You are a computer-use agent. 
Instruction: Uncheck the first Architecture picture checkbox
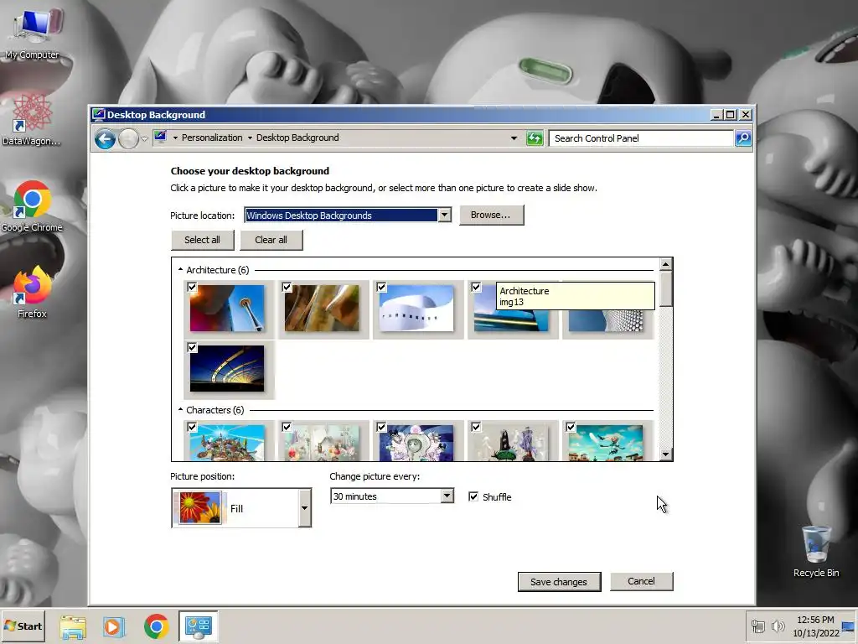[192, 287]
